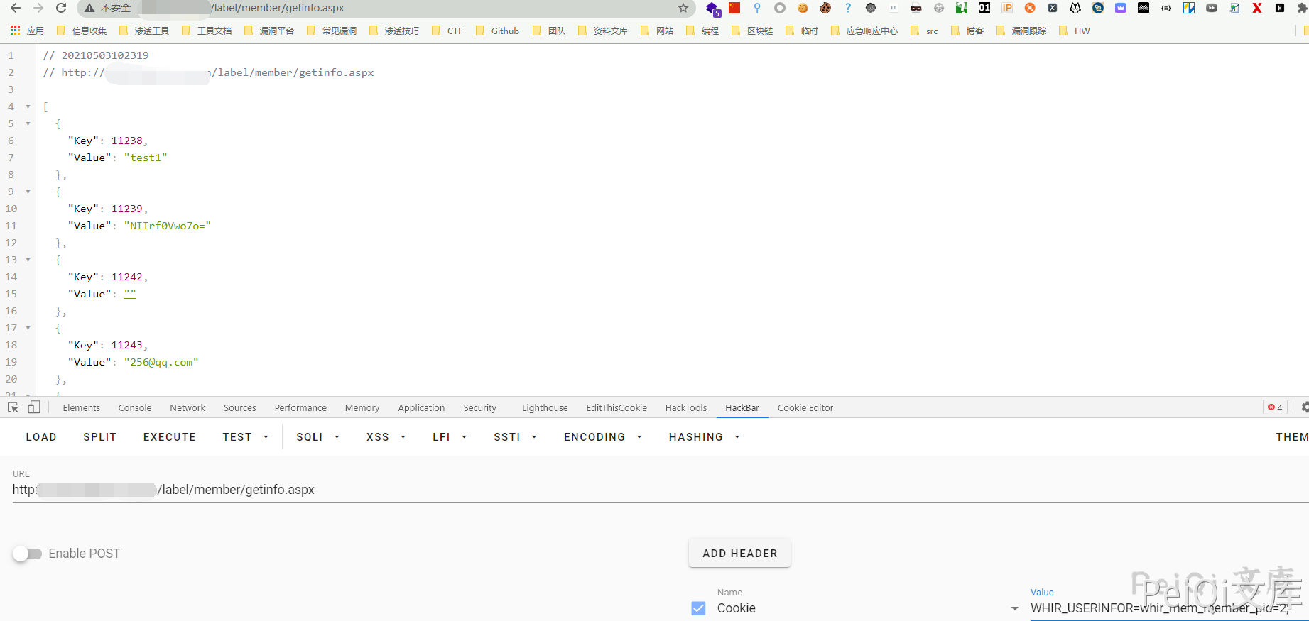Toggle the Enable POST switch
Viewport: 1309px width, 621px height.
[x=27, y=554]
